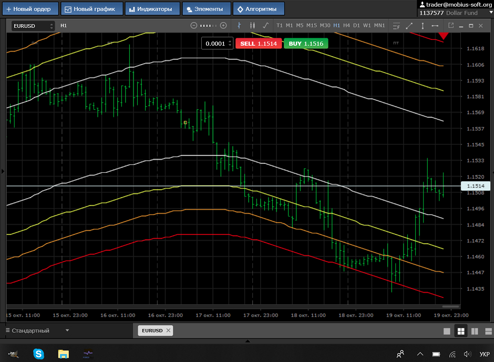Select the H4 timeframe
Screen dimensions: 494x362
tap(346, 25)
